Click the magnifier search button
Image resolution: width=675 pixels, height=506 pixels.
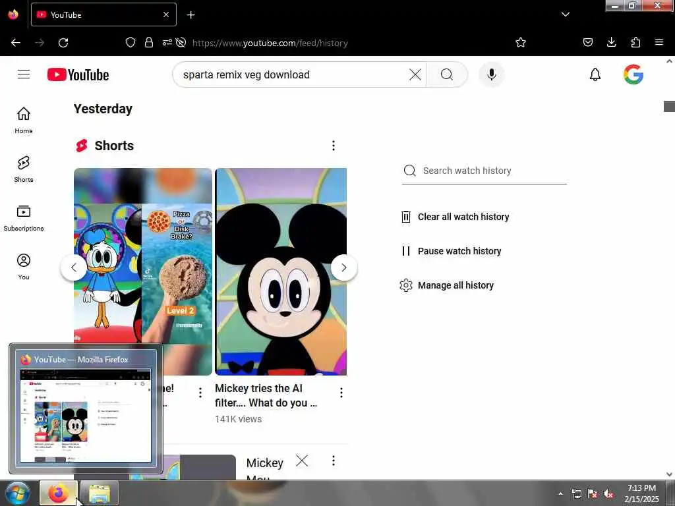click(447, 74)
